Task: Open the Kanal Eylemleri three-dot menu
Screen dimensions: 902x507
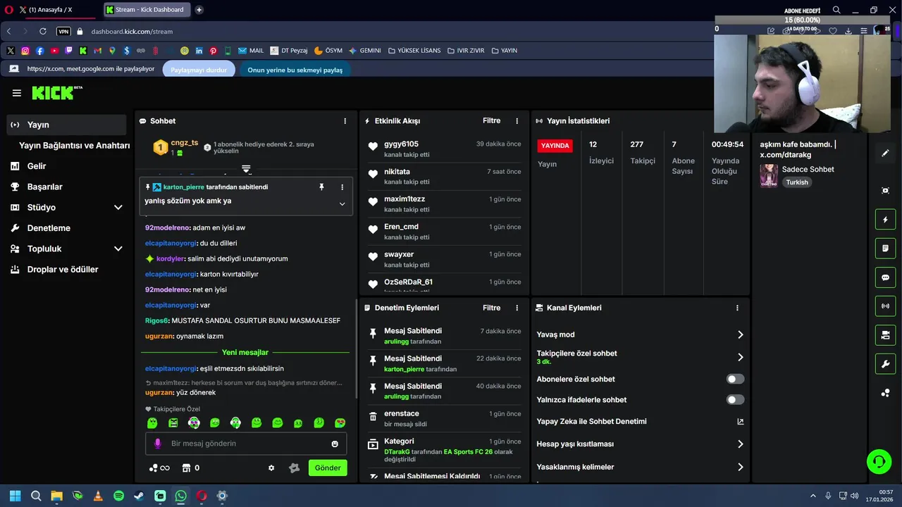Action: [x=737, y=308]
